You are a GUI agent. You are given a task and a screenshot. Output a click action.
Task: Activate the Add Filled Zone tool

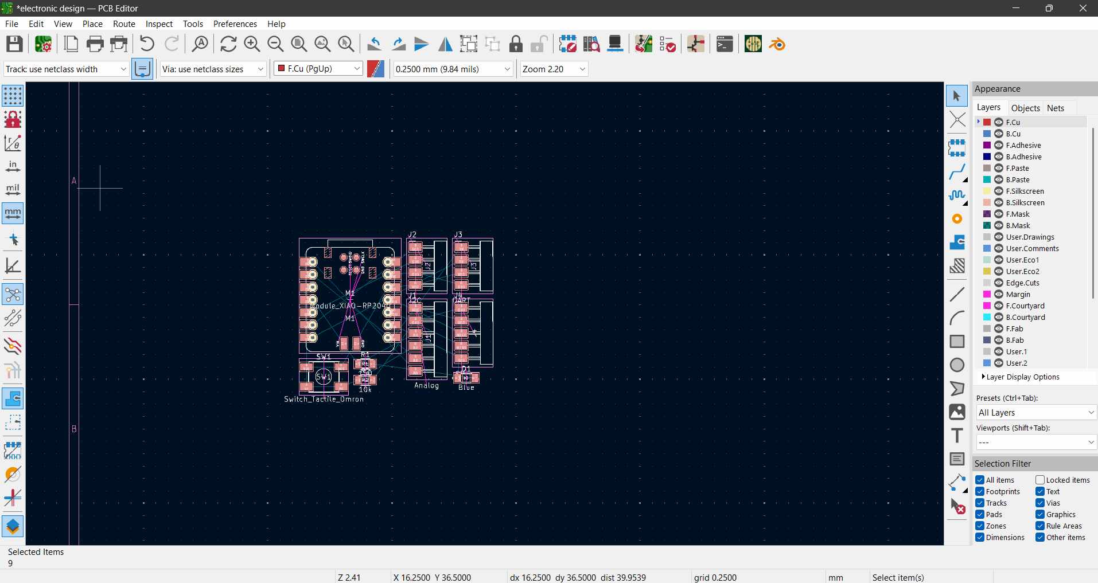click(x=957, y=242)
